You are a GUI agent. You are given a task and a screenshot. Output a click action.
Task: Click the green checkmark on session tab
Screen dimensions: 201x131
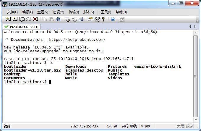coord(6,27)
